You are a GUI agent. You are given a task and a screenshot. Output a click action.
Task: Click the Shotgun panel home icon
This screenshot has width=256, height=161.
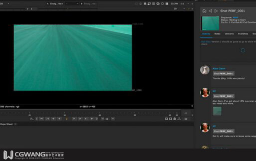(x=204, y=11)
